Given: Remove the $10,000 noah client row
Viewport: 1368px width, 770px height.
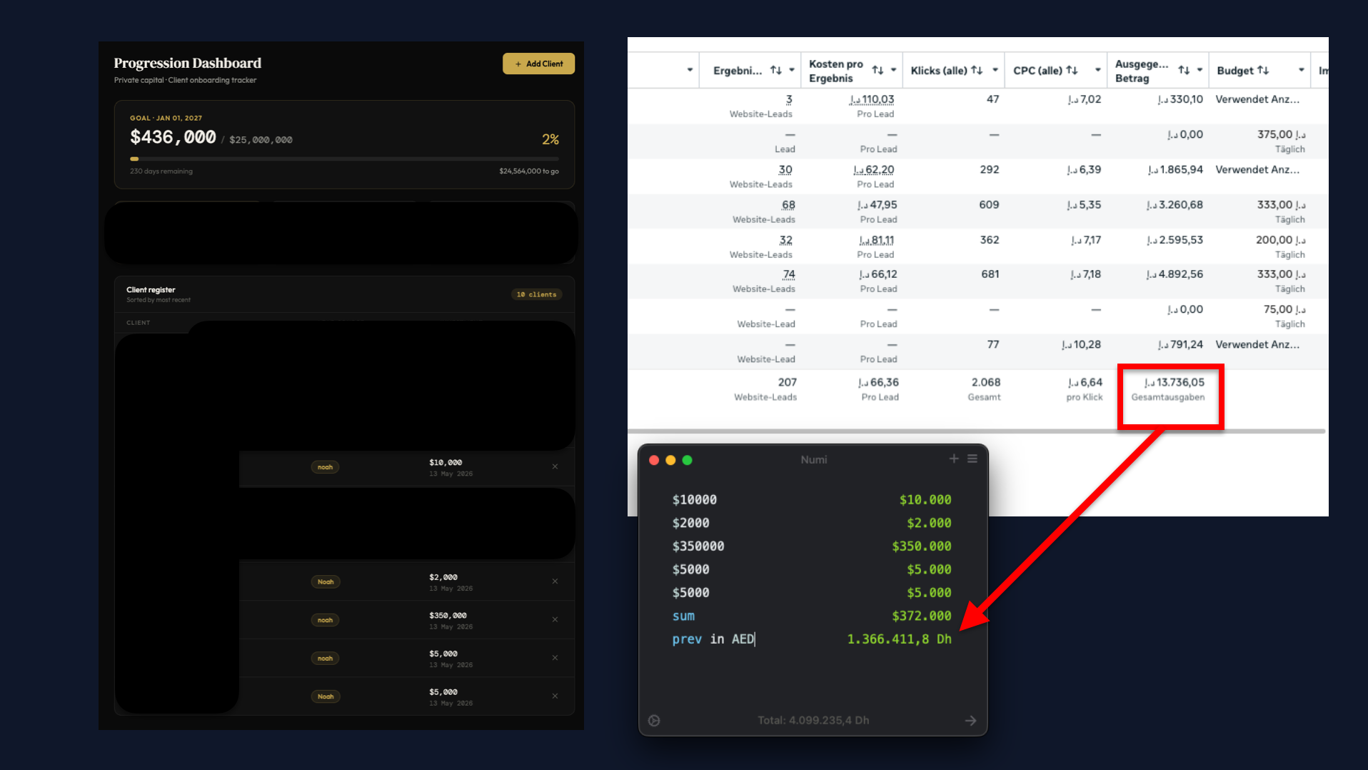Looking at the screenshot, I should 555,466.
